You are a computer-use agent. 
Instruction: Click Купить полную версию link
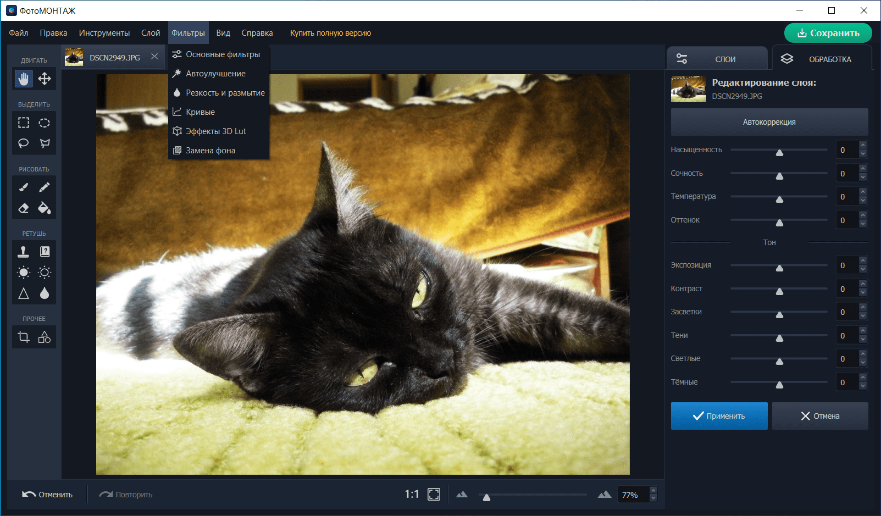click(330, 33)
